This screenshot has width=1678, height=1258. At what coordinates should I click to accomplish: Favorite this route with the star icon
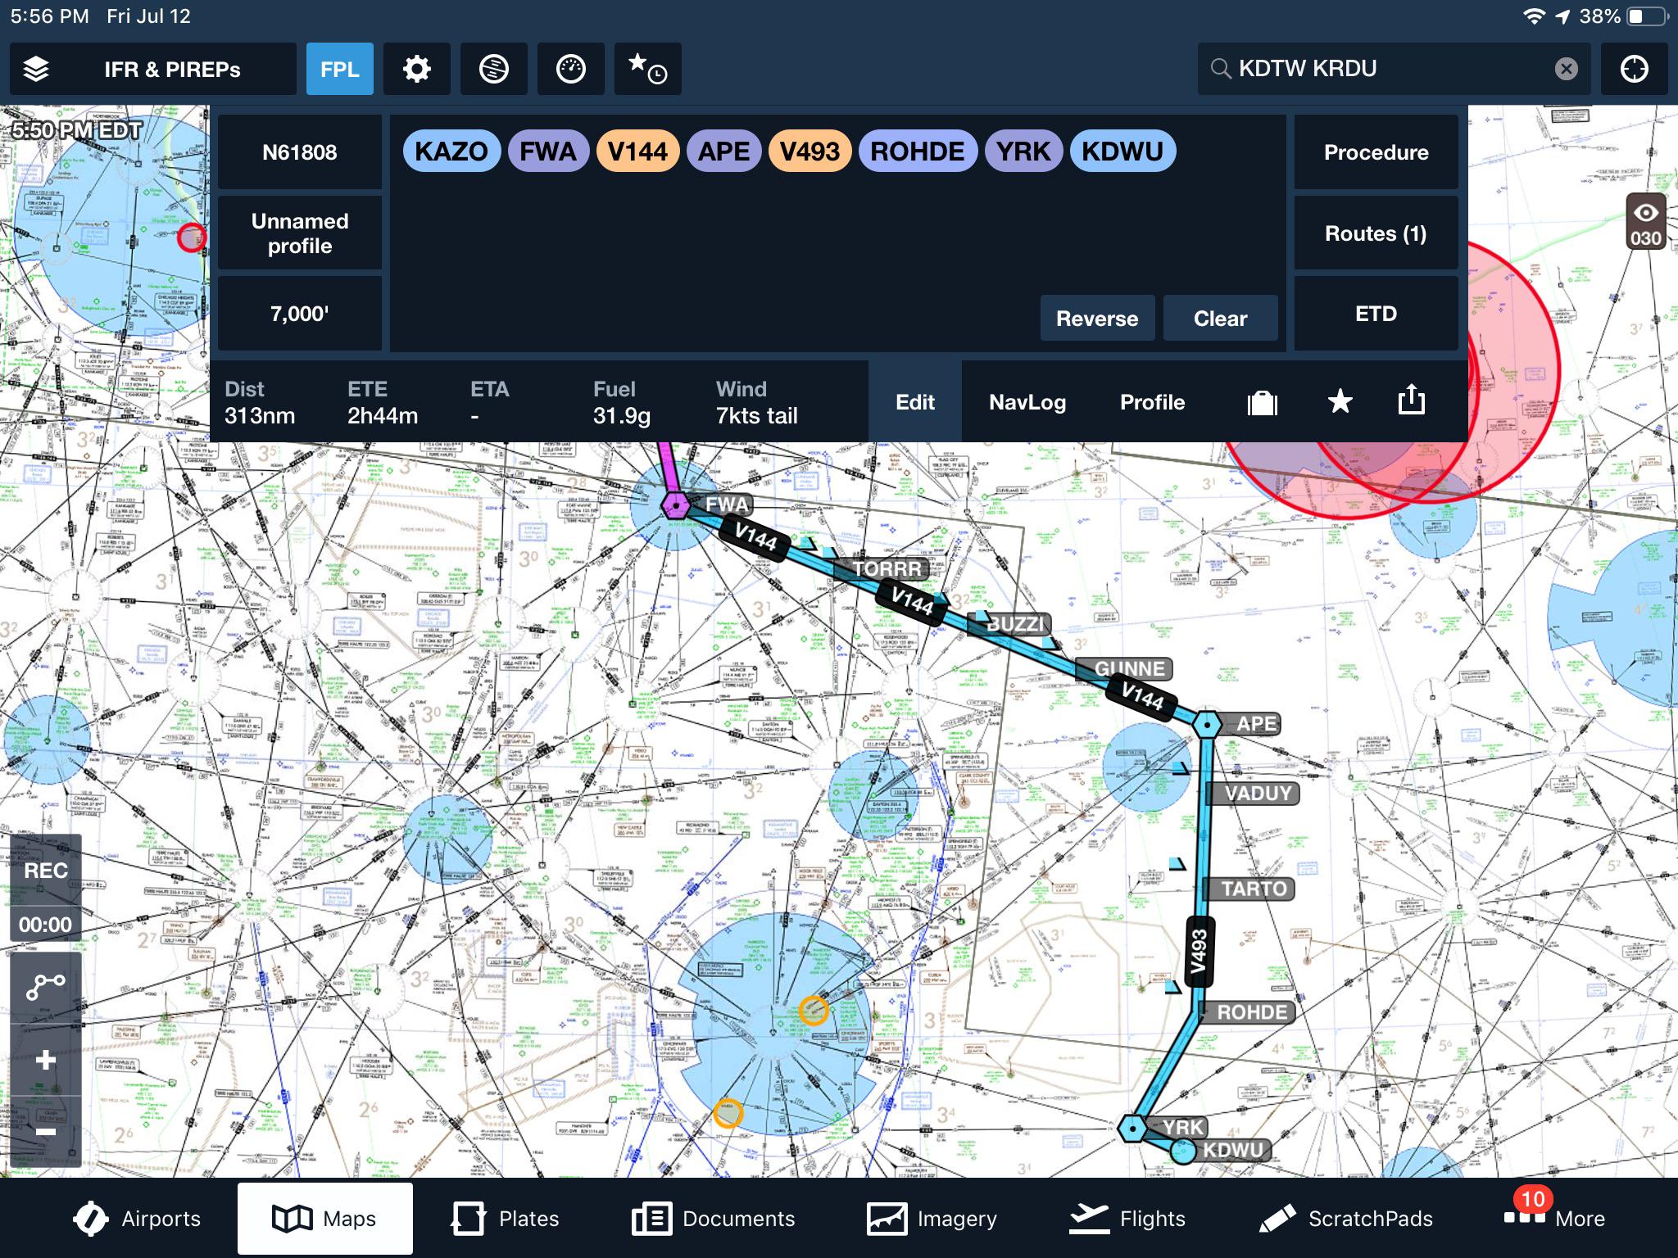(1339, 402)
